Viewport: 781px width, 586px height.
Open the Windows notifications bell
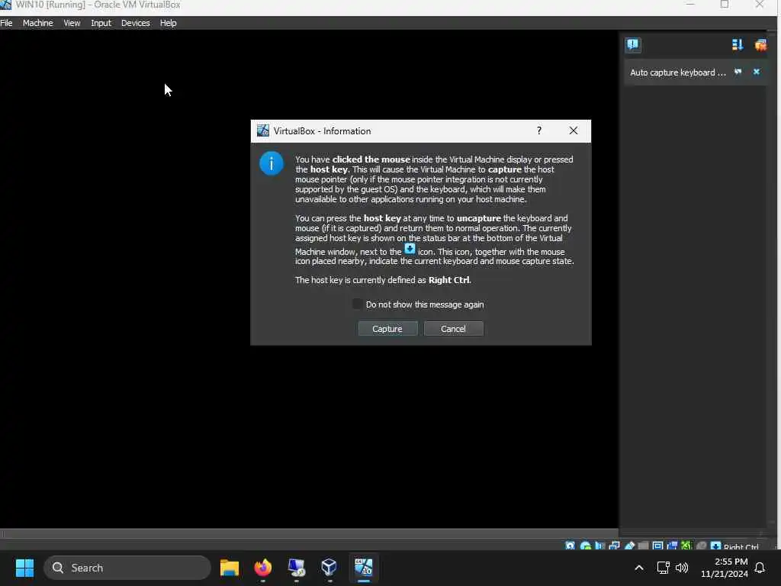[x=760, y=568]
